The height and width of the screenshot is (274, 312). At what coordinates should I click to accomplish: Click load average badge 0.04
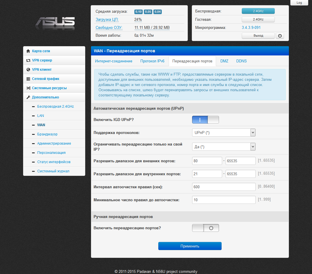point(158,12)
